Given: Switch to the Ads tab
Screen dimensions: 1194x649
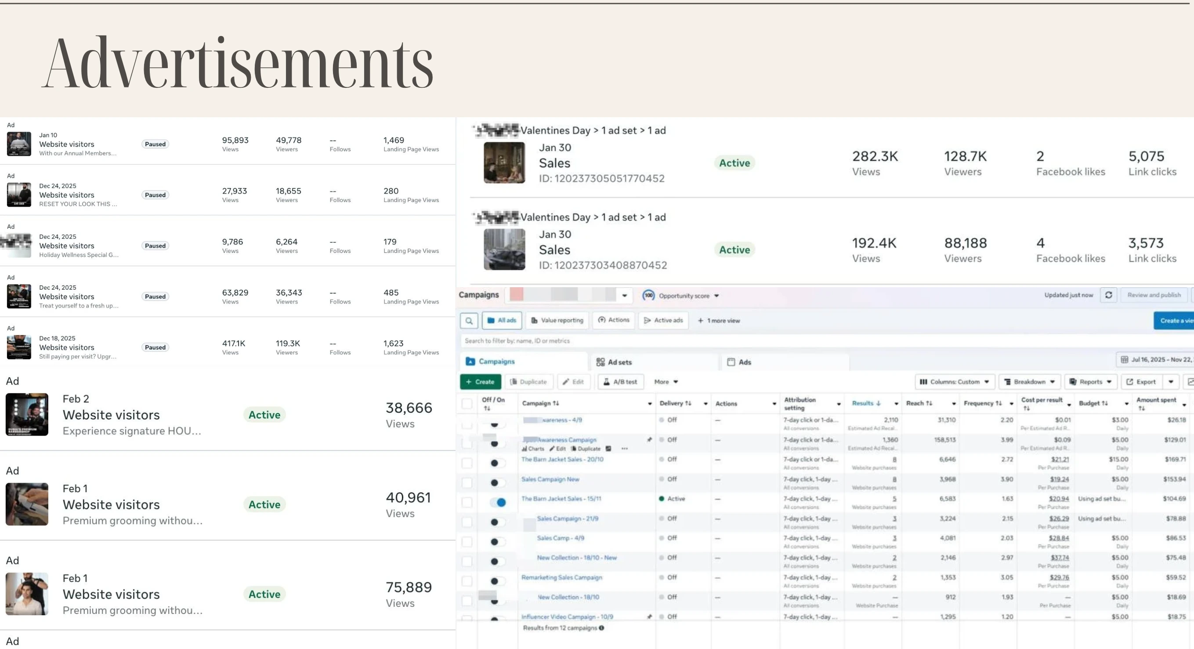Looking at the screenshot, I should click(x=785, y=362).
